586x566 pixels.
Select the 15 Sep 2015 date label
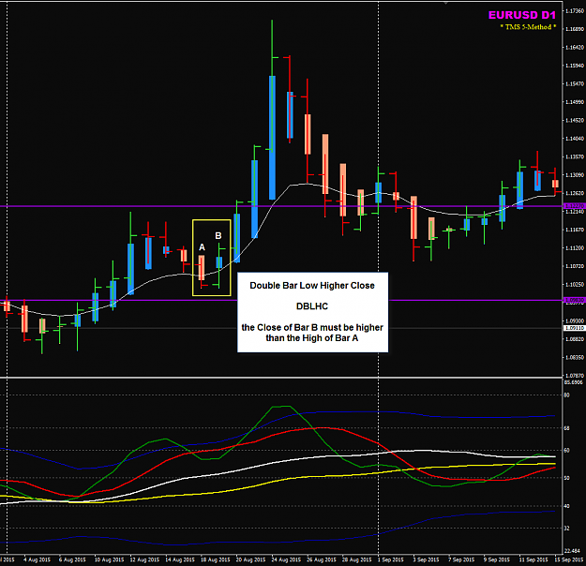568,559
